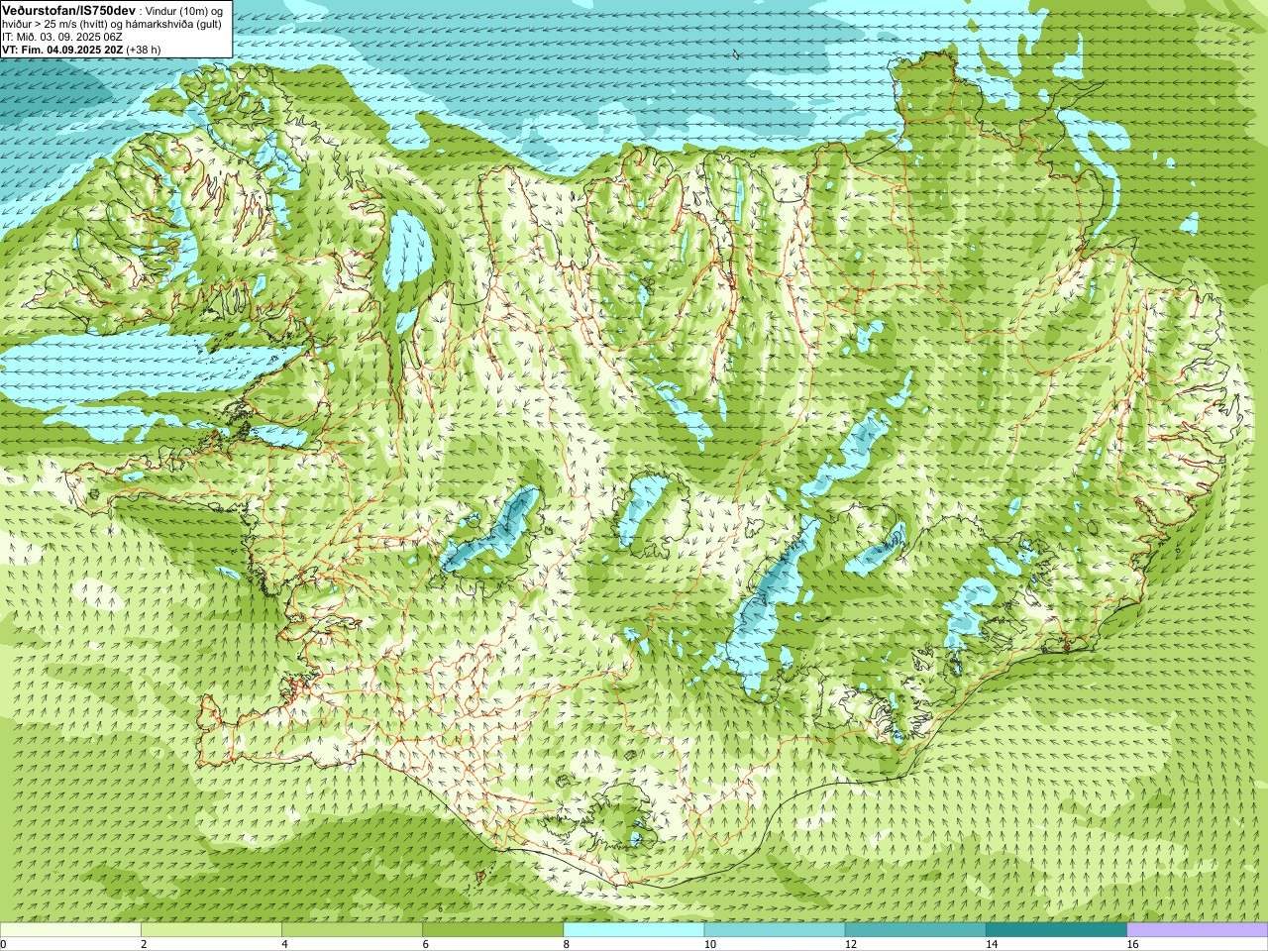The image size is (1268, 951).
Task: Click the legend scale value '12'
Action: [x=851, y=944]
